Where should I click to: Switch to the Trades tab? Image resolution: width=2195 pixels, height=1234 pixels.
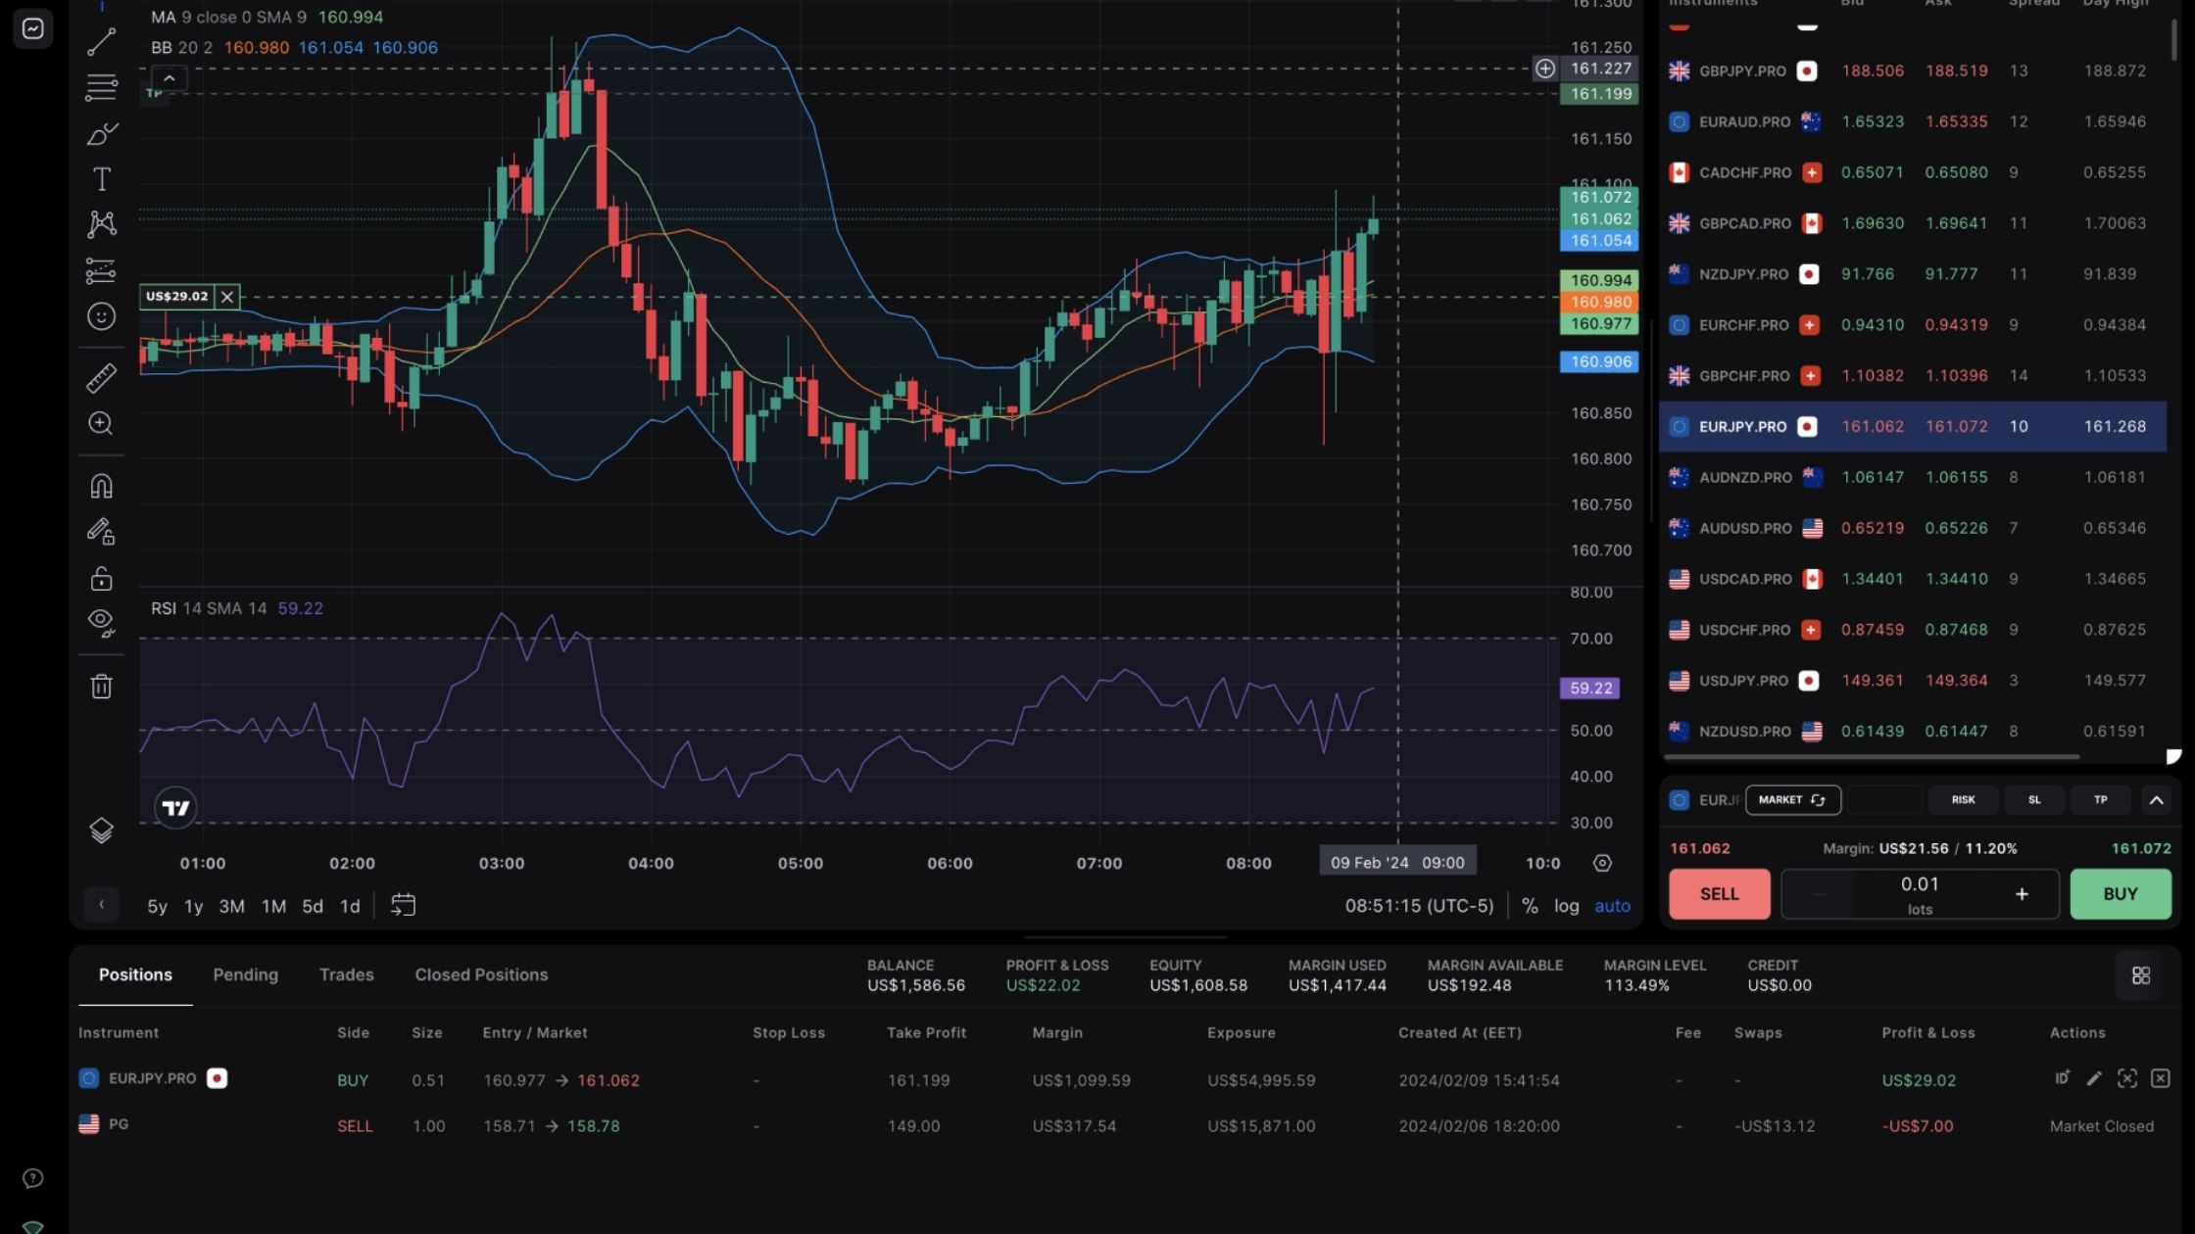click(346, 974)
